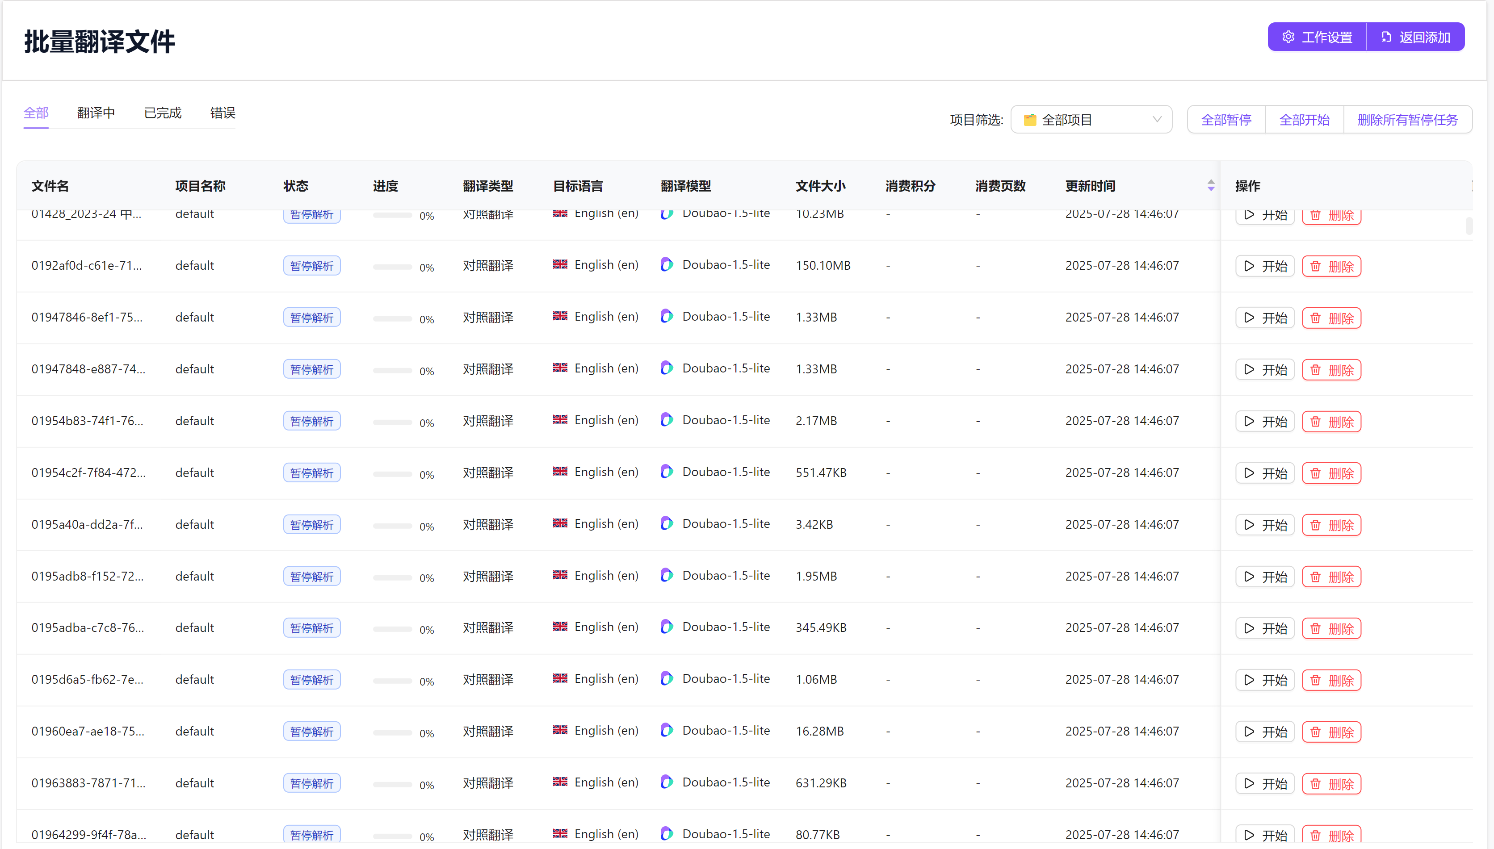Click the 更新时间 column header
The width and height of the screenshot is (1494, 849).
click(x=1091, y=186)
